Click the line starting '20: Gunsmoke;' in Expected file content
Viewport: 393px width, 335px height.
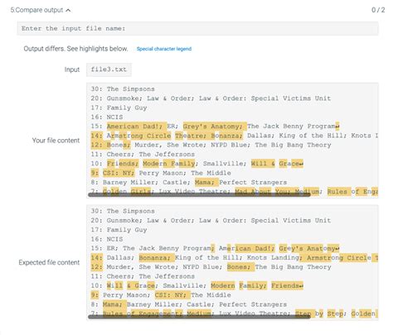(x=211, y=221)
